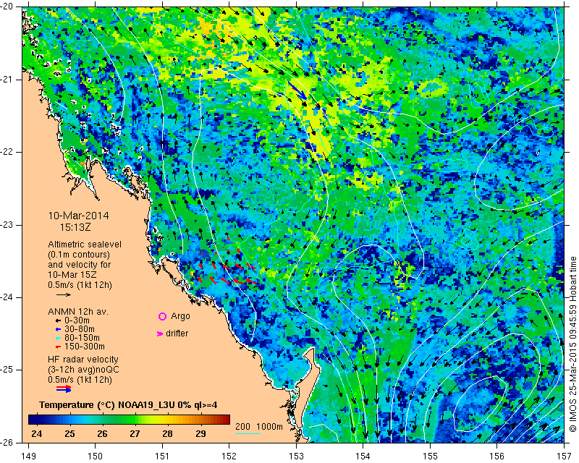Click the longitude axis label '151'

click(x=162, y=456)
